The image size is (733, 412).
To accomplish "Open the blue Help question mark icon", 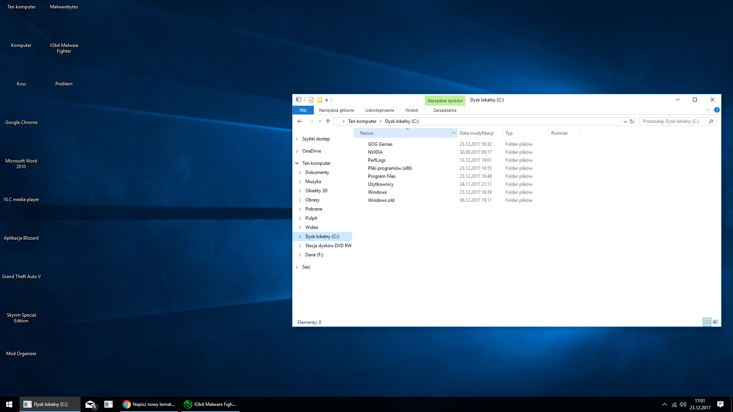I will pyautogui.click(x=717, y=110).
